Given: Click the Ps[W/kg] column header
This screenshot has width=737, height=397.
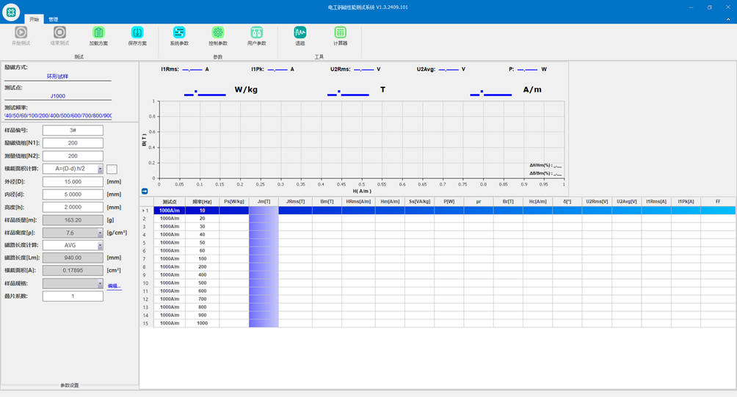Looking at the screenshot, I should [234, 202].
